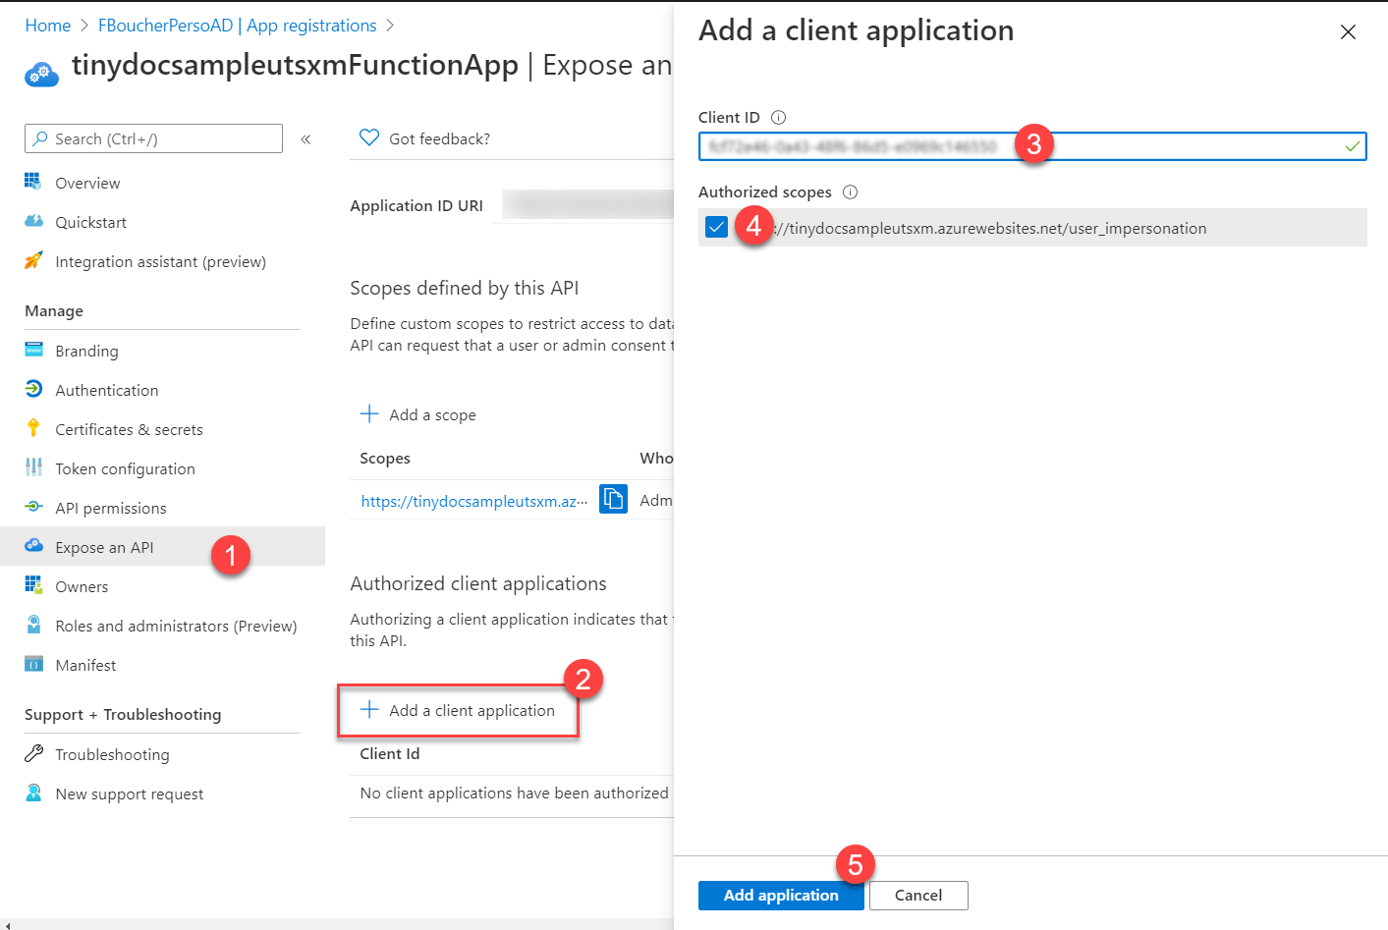The image size is (1388, 930).
Task: Open New support request icon
Action: [33, 793]
